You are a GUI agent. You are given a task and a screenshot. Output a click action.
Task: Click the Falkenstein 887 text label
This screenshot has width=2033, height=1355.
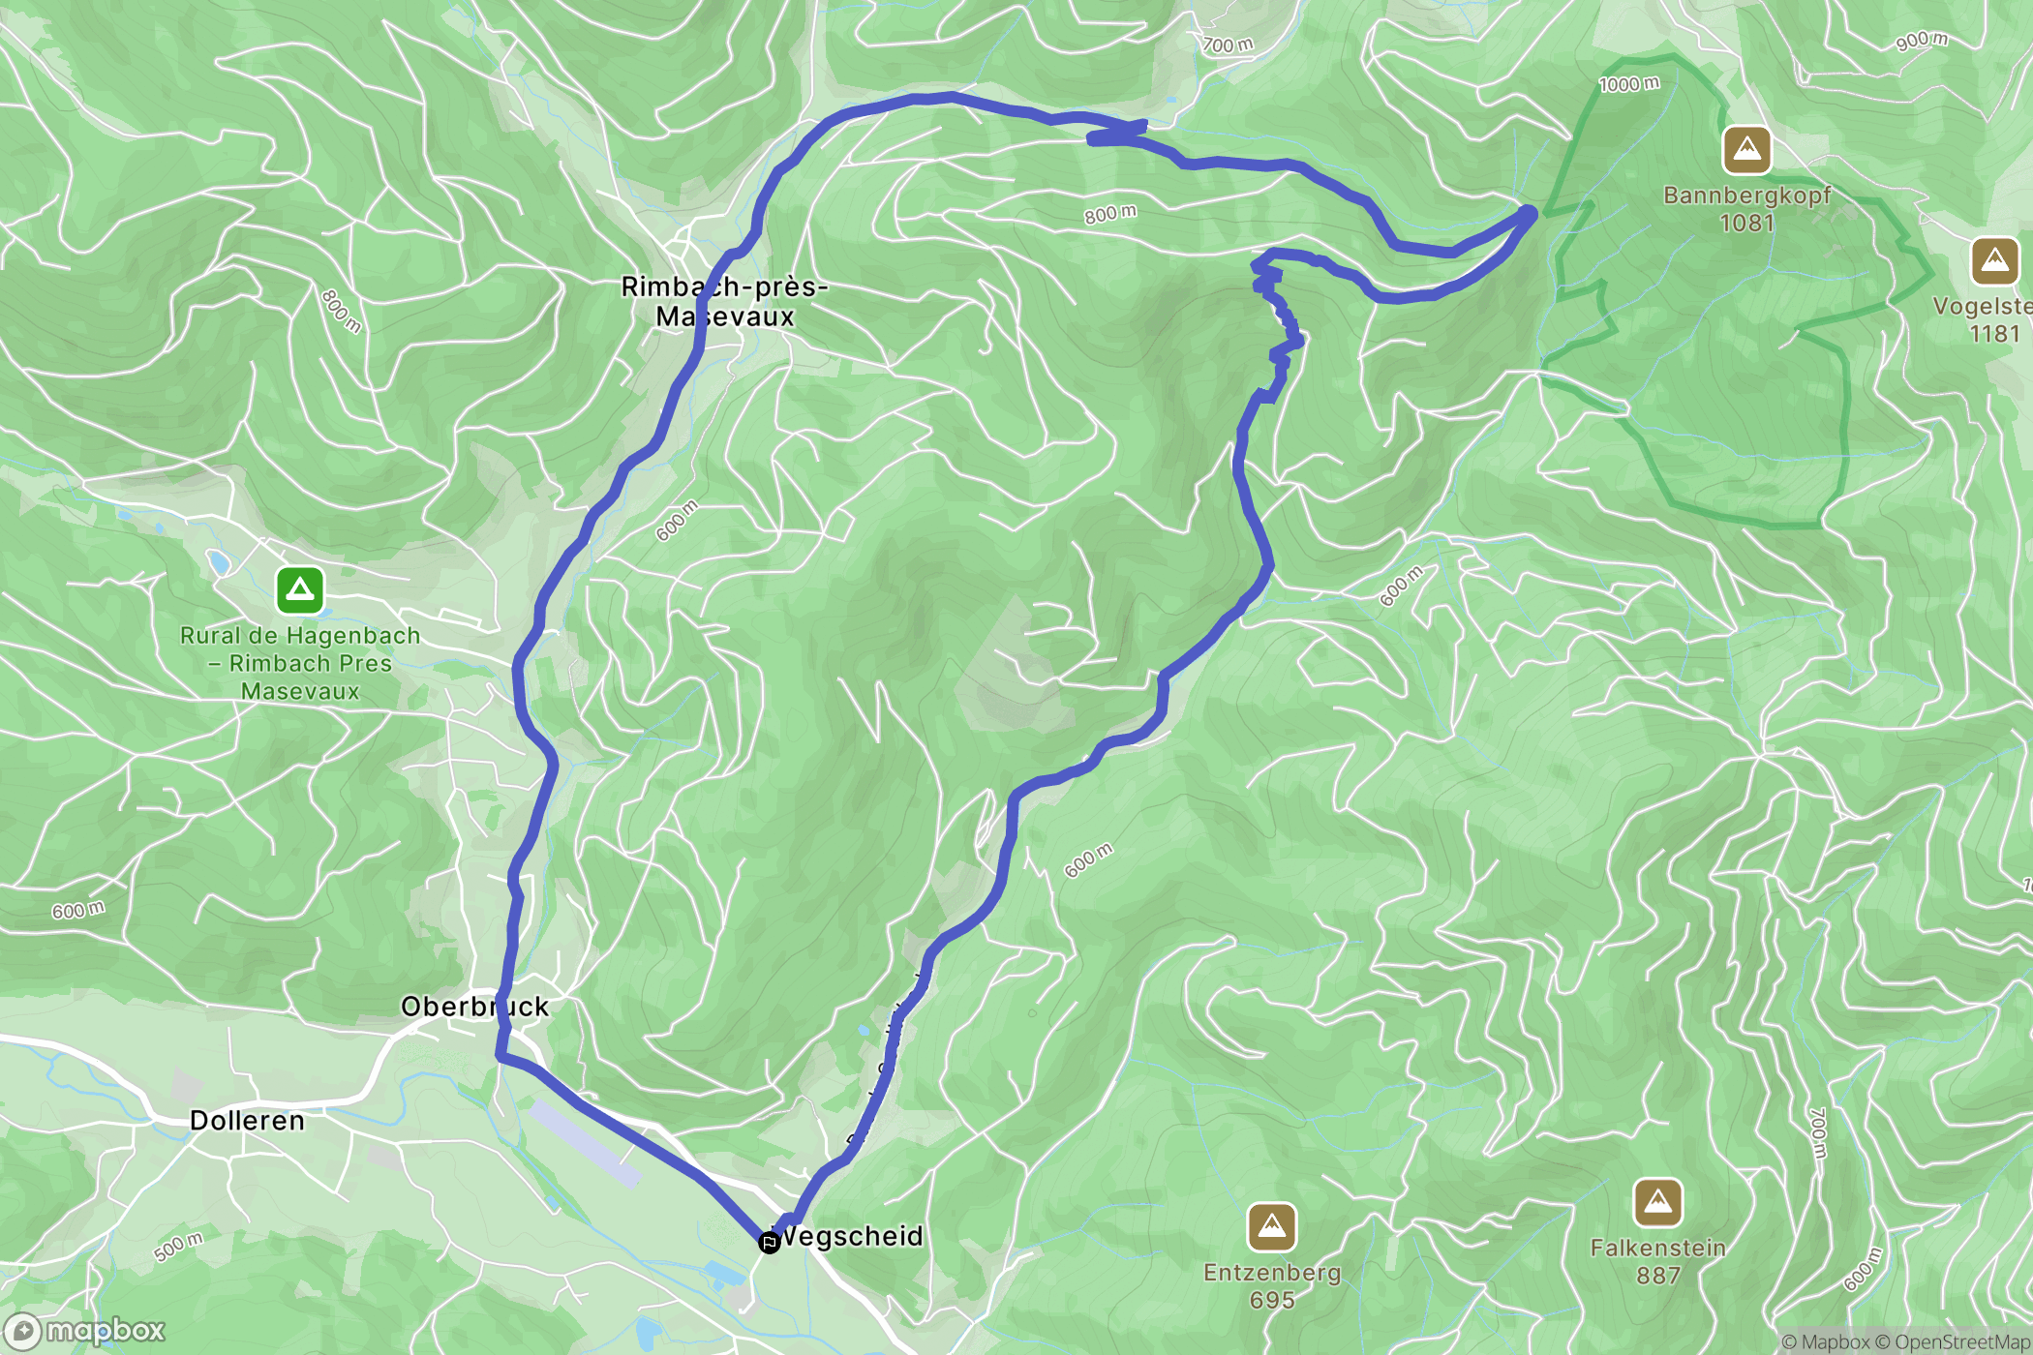pos(1658,1261)
